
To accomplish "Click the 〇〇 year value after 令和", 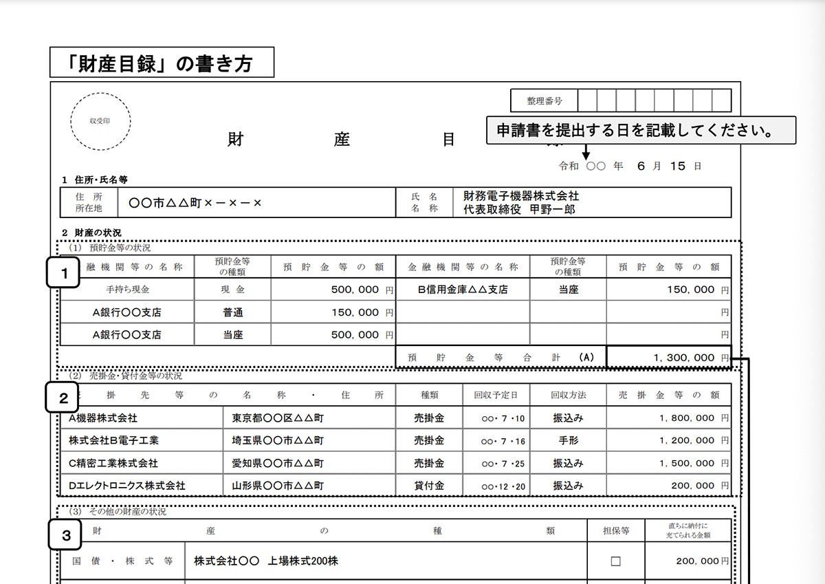I will click(x=595, y=166).
